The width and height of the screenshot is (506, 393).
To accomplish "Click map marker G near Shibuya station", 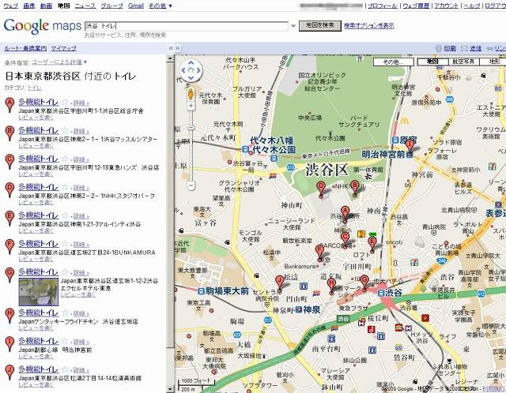I will click(364, 283).
